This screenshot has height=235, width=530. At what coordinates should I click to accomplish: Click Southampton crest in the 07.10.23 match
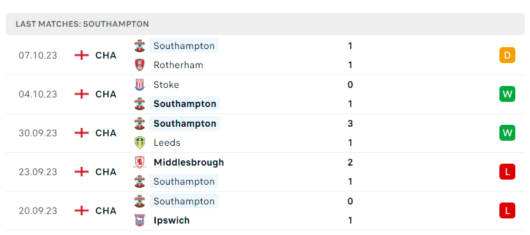click(140, 46)
